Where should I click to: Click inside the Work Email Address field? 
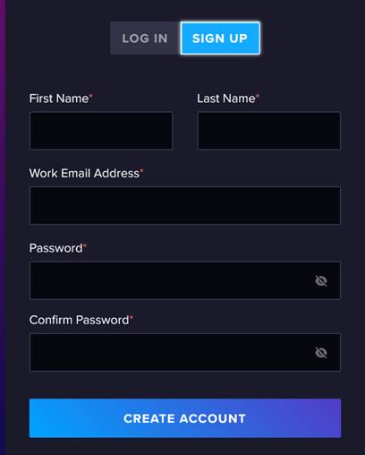(185, 205)
